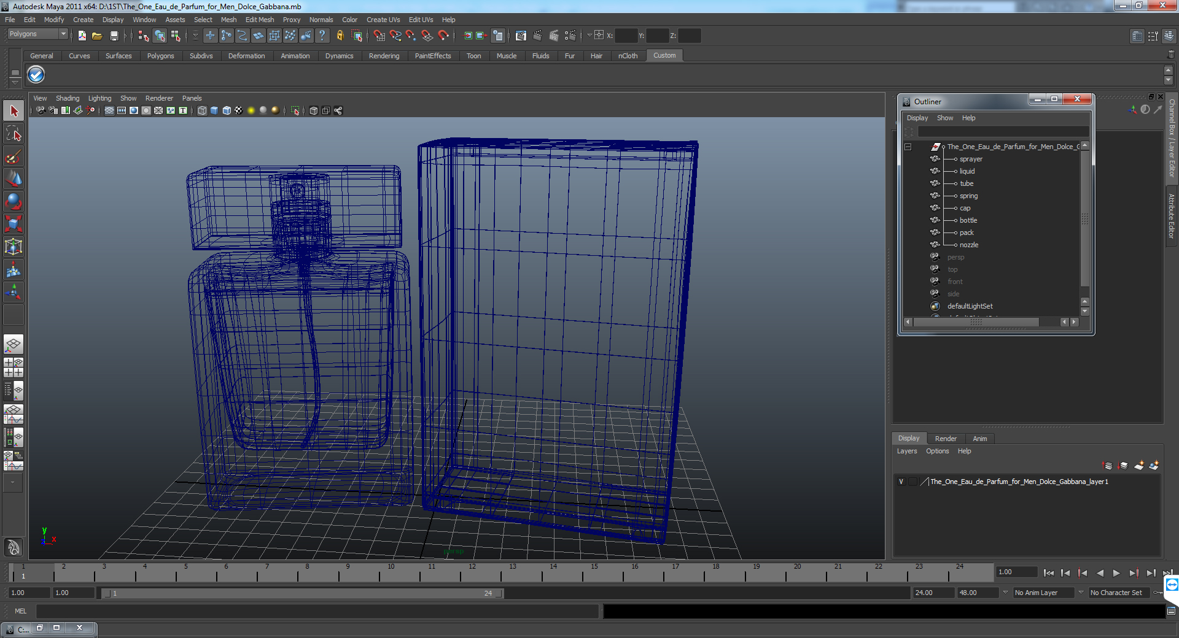Enable wireframe on shaded display
Screen dimensions: 1179x638
[x=227, y=110]
